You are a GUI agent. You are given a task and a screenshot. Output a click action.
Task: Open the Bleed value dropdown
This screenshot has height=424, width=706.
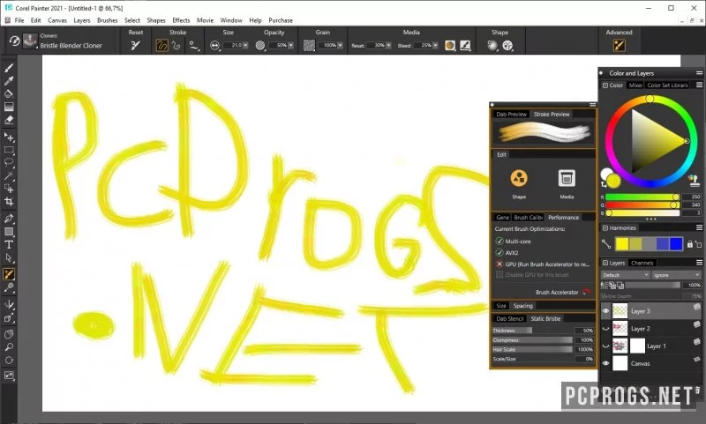[x=435, y=46]
